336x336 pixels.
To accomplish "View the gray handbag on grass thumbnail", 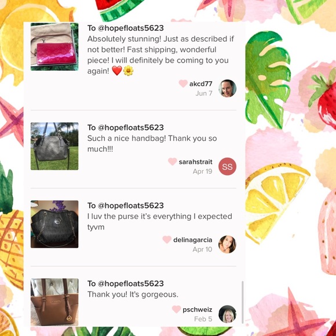I will pyautogui.click(x=54, y=146).
